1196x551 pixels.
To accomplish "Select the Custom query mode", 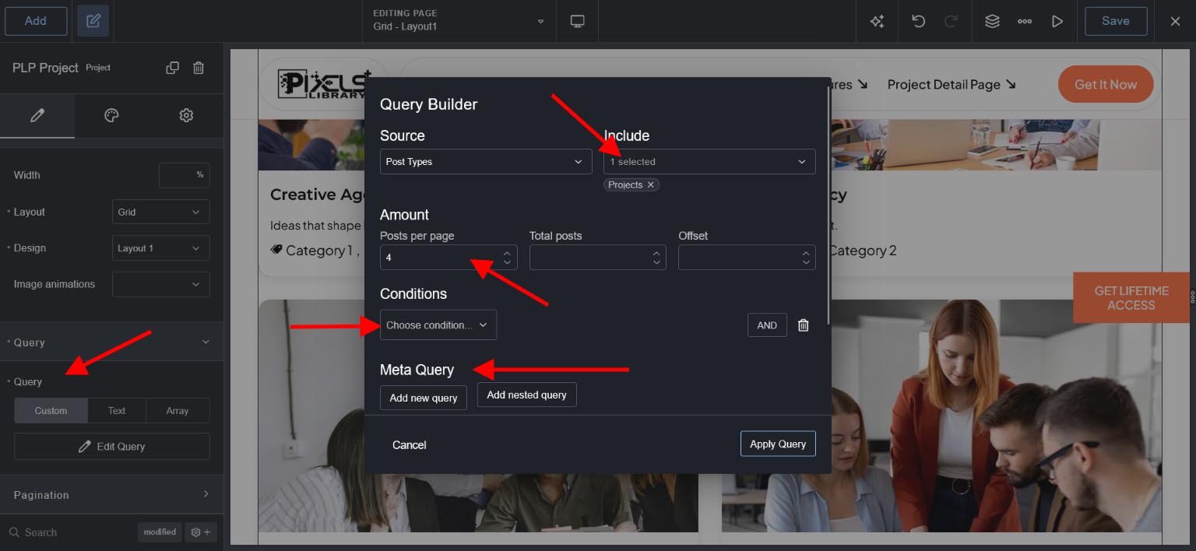I will click(x=51, y=410).
